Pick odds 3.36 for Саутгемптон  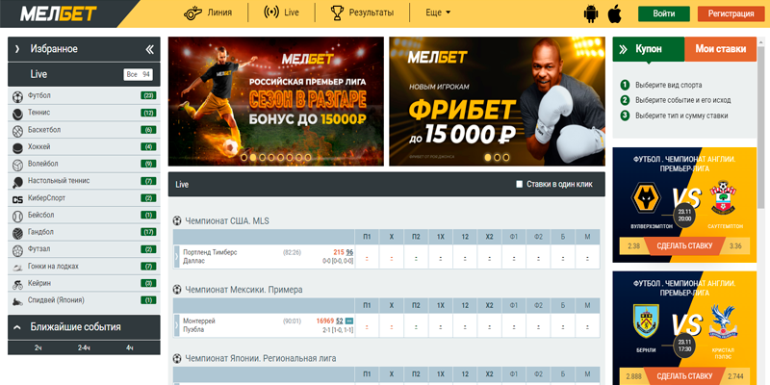[735, 246]
